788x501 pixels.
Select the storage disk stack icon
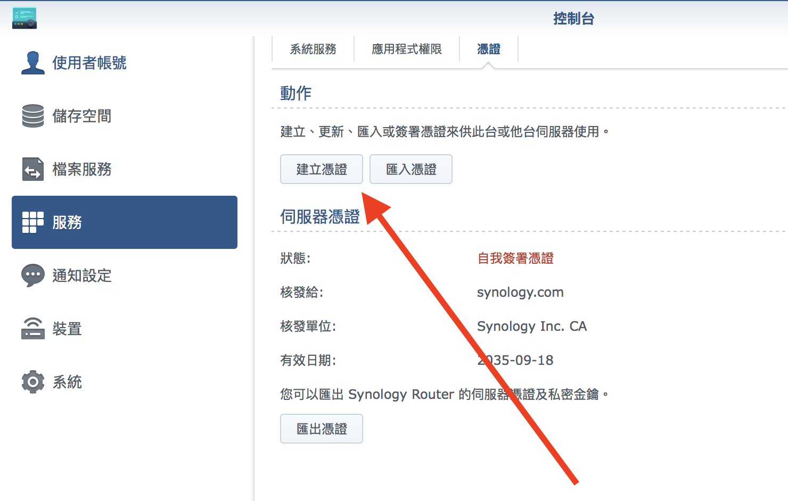(32, 116)
